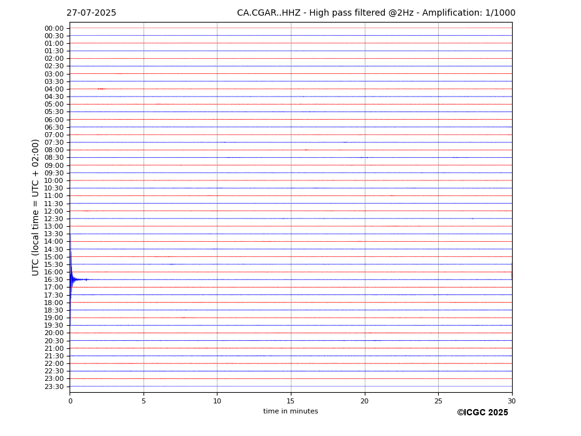Click the date text 27-07-2025
Viewport: 581px width, 436px height.
(91, 13)
